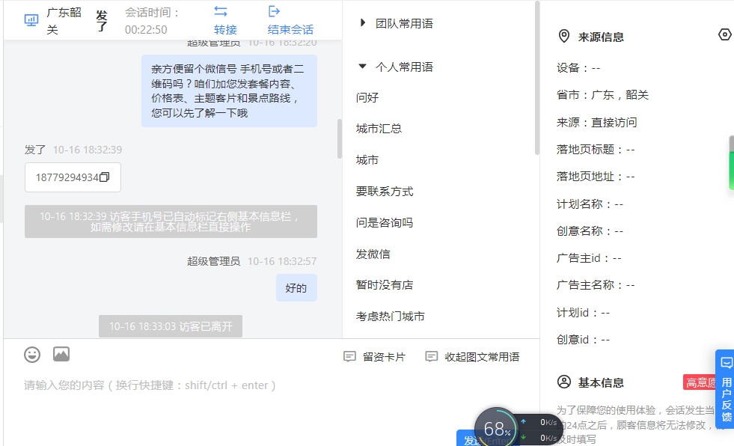The height and width of the screenshot is (446, 734).
Task: Expand the 团队常用语 section
Action: (362, 22)
